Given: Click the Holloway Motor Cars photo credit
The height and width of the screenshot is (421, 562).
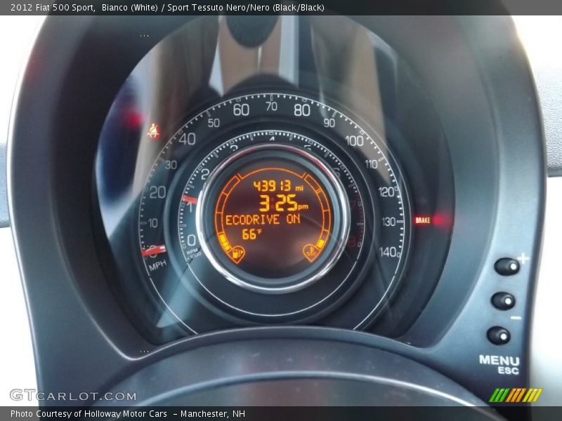Looking at the screenshot, I should click(128, 414).
